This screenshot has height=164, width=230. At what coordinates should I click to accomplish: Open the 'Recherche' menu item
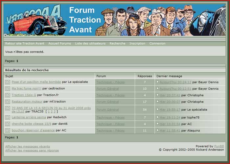click(118, 43)
